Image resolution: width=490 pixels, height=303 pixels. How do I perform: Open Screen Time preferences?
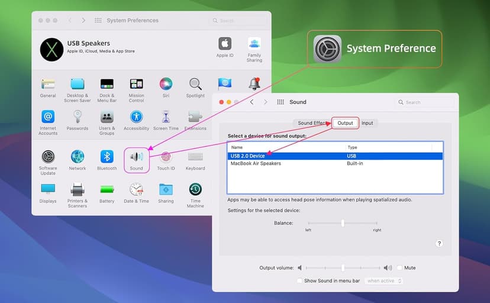coord(166,117)
